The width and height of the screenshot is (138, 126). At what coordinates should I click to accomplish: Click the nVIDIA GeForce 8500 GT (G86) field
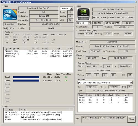tap(113, 13)
